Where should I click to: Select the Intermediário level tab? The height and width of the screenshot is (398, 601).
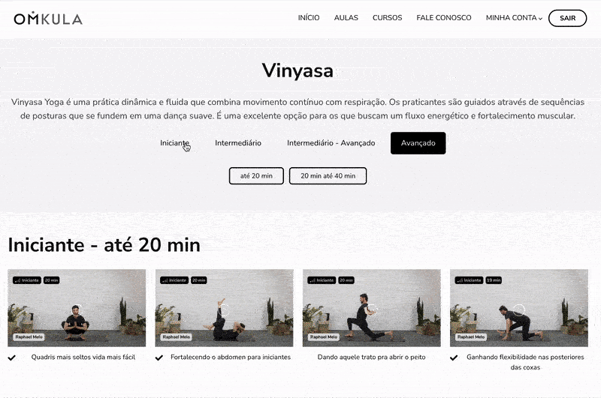click(238, 143)
